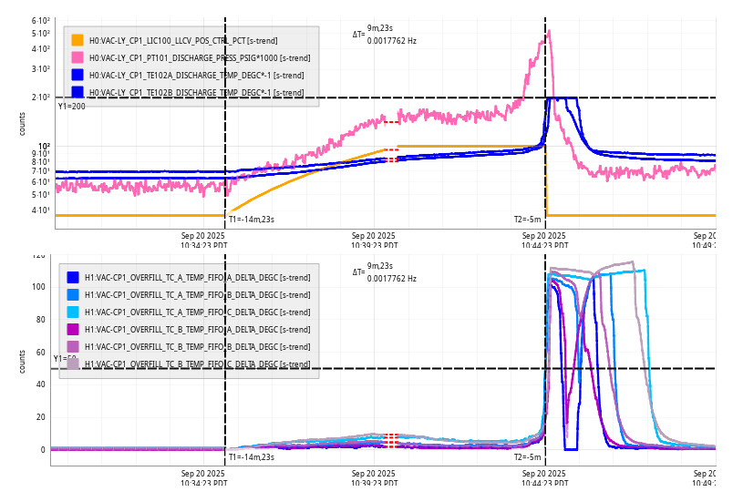733x502 pixels.
Task: Click the TC_A_TEMP_FIFO_C_DELTA cyan legend swatch
Action: pos(73,312)
